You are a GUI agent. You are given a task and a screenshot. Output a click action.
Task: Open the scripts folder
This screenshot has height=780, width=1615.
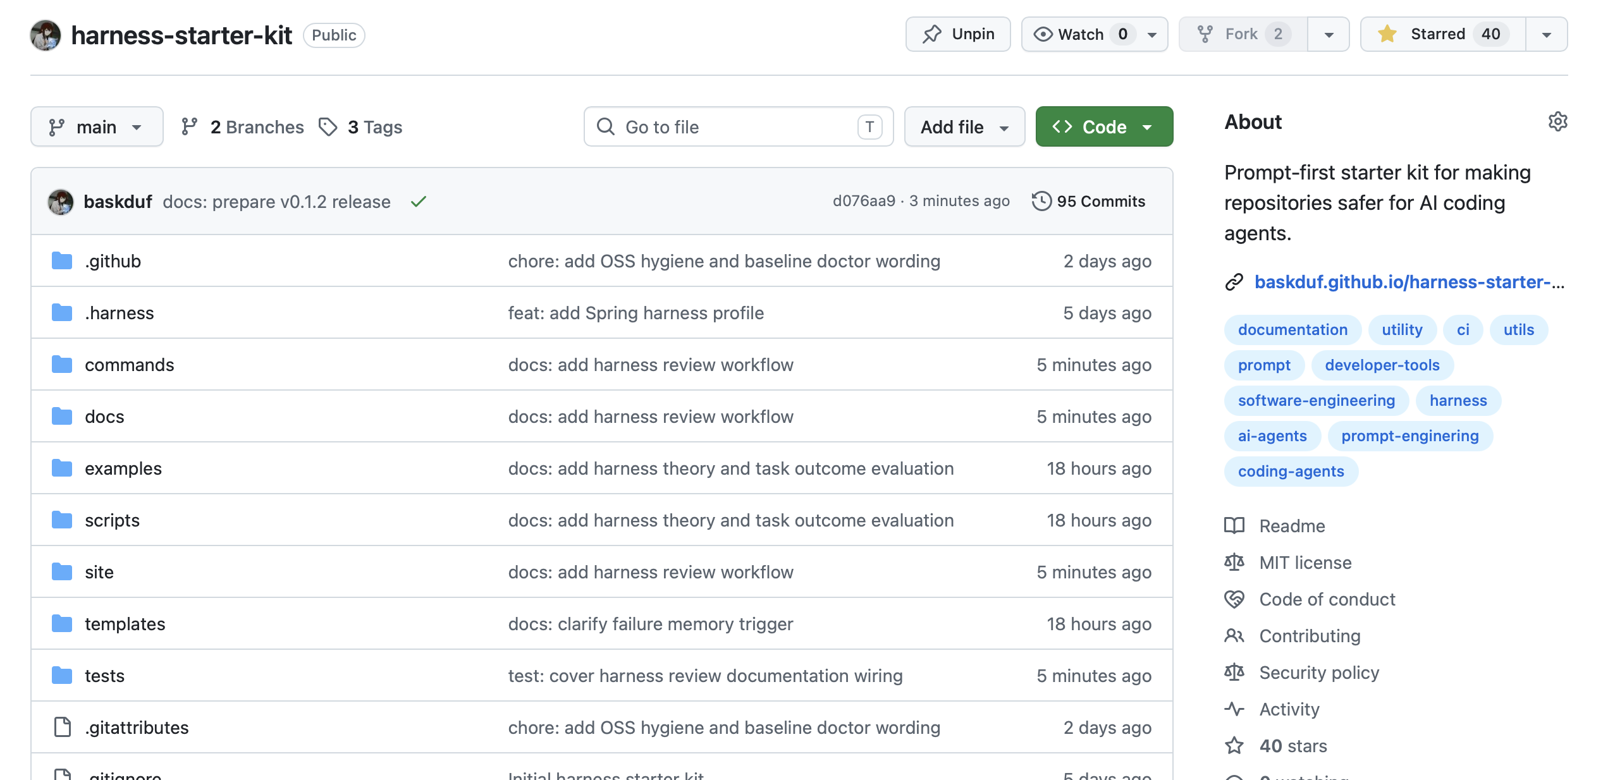pos(112,520)
